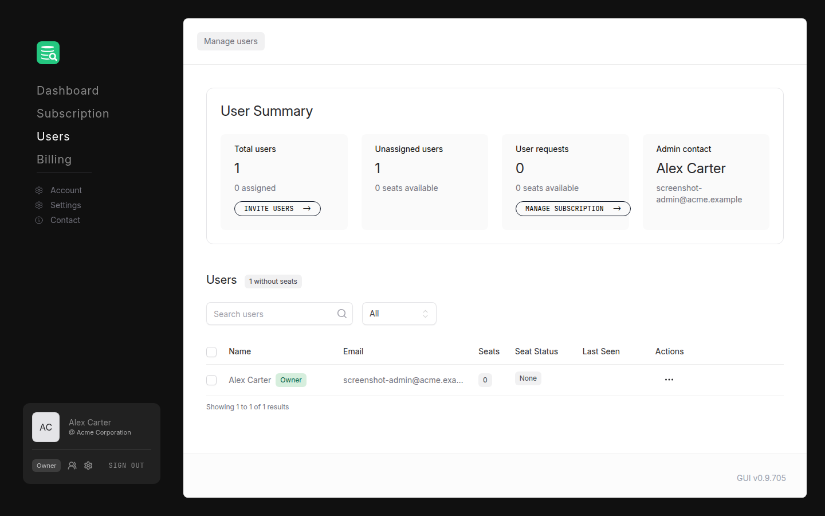Screen dimensions: 825x516
Task: Open the settings gear in profile card
Action: click(x=88, y=466)
